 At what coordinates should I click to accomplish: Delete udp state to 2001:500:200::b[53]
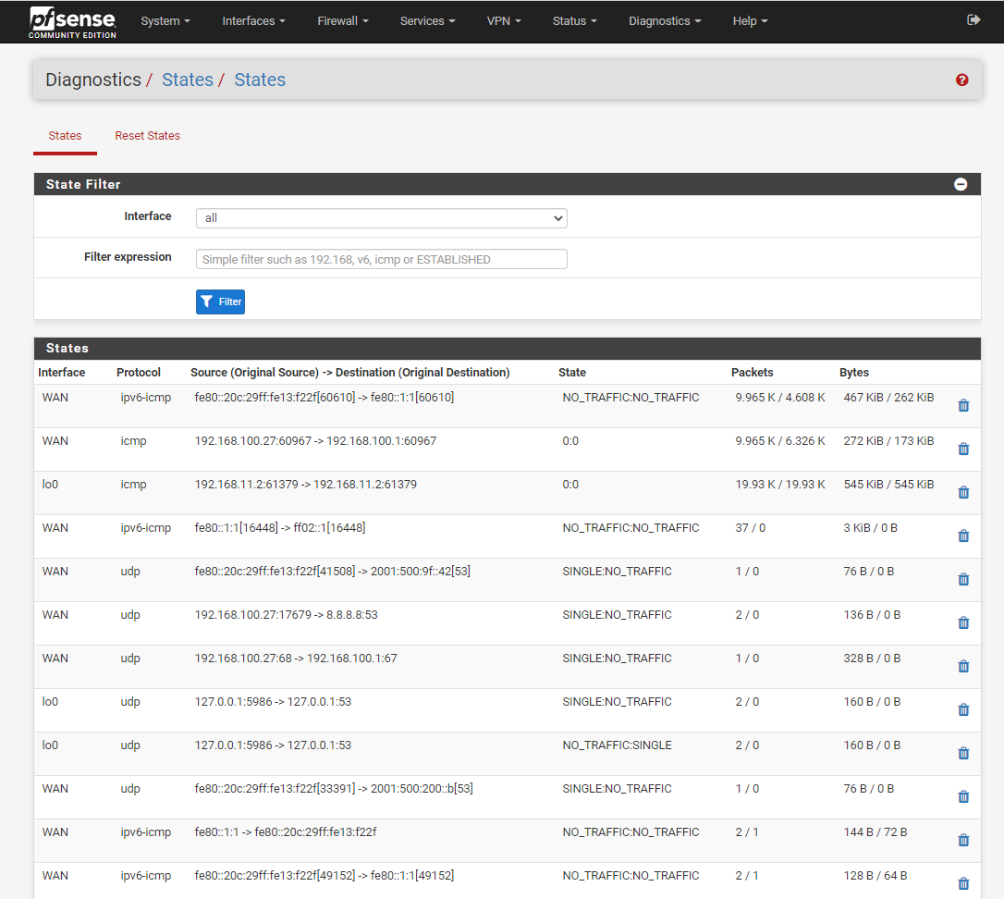coord(963,797)
